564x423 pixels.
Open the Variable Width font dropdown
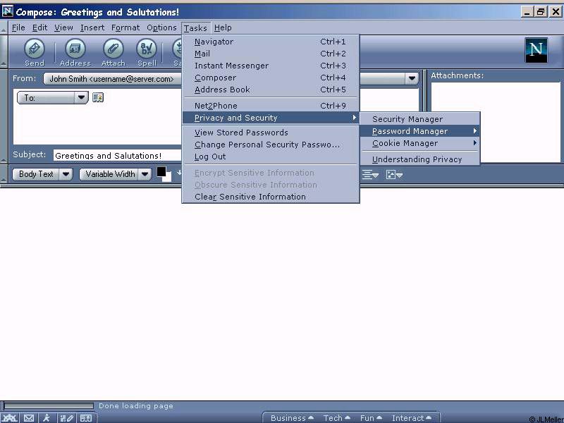(115, 174)
